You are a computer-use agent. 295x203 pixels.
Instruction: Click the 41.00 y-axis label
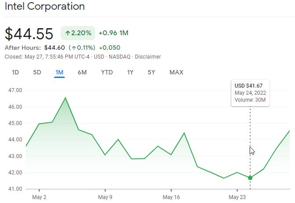15,188
